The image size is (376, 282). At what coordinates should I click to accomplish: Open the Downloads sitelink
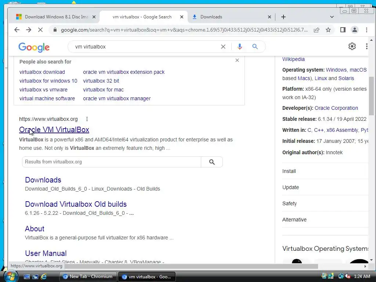tap(43, 180)
